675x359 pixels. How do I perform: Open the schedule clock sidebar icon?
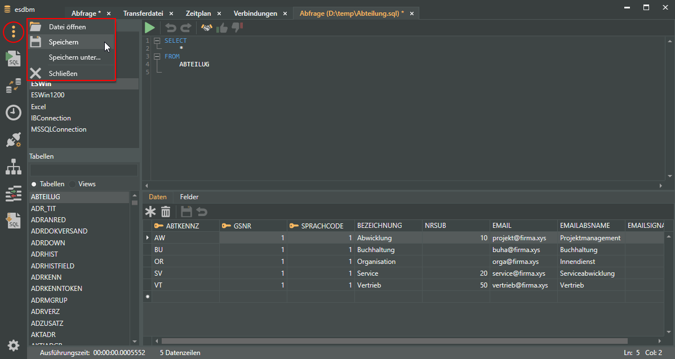click(14, 113)
